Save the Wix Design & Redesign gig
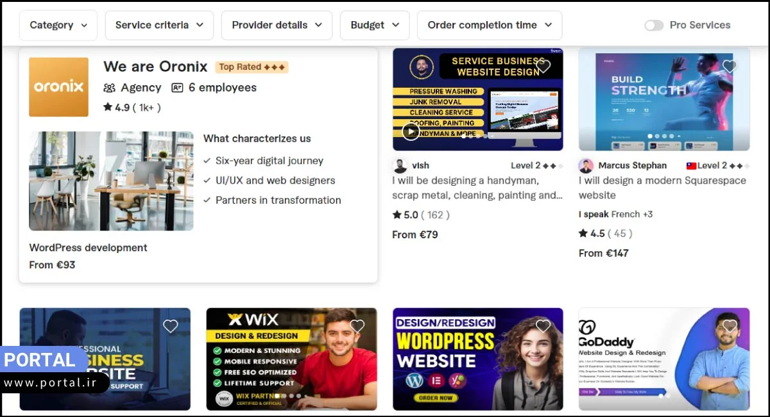Viewport: 770px width, 417px height. tap(357, 326)
